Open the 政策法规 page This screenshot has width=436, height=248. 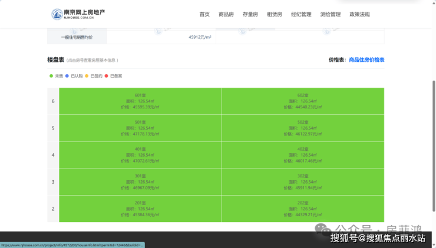coord(359,14)
